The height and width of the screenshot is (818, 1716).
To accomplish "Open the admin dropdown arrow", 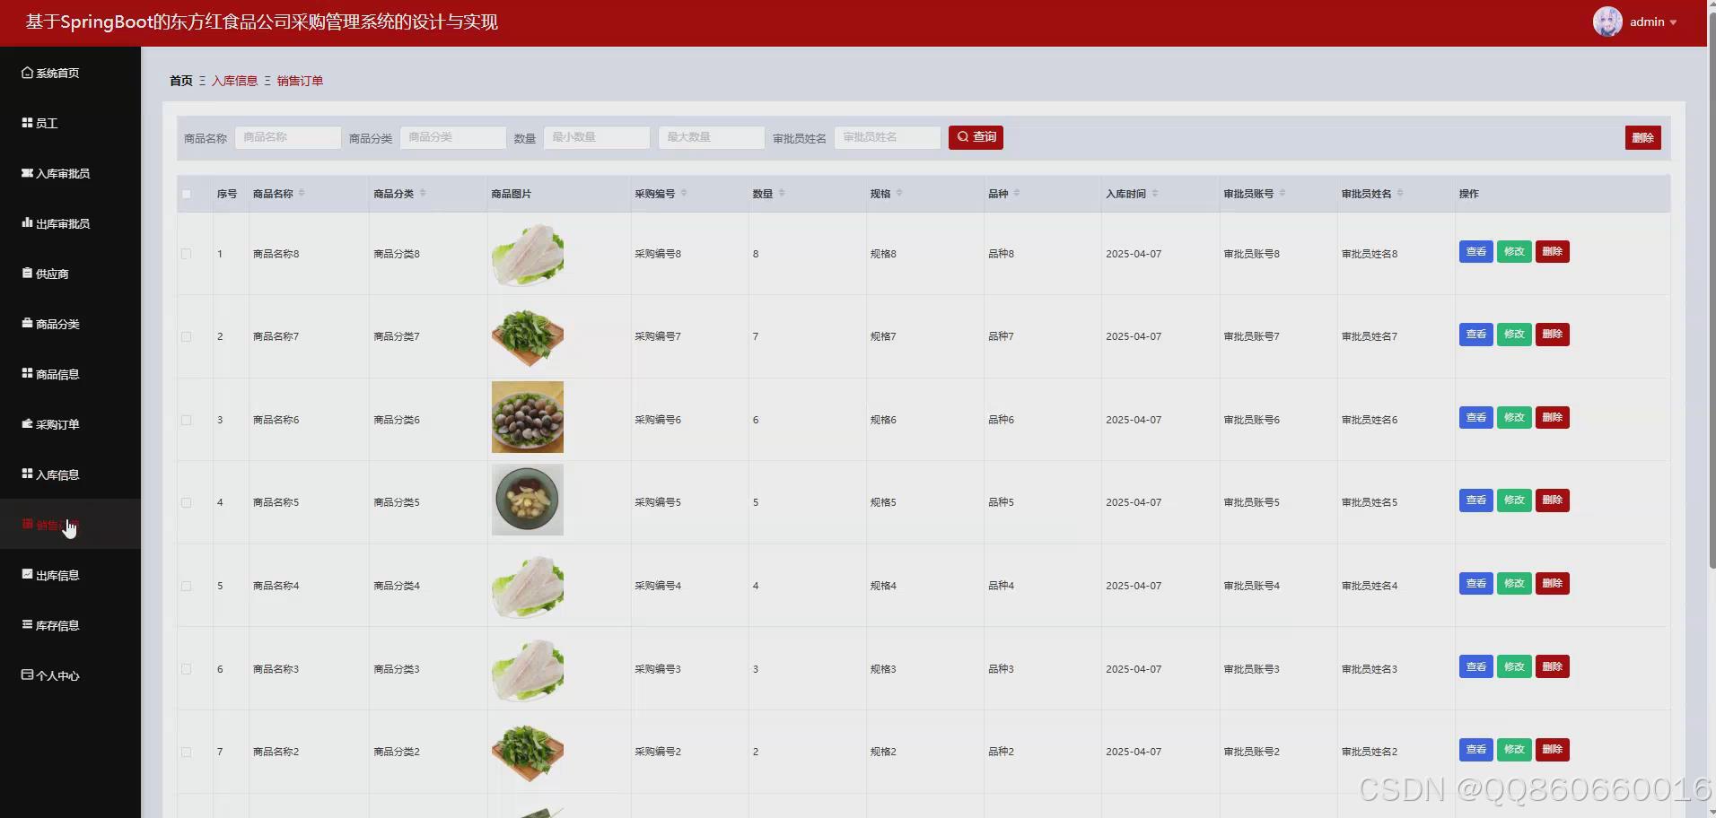I will 1673,22.
